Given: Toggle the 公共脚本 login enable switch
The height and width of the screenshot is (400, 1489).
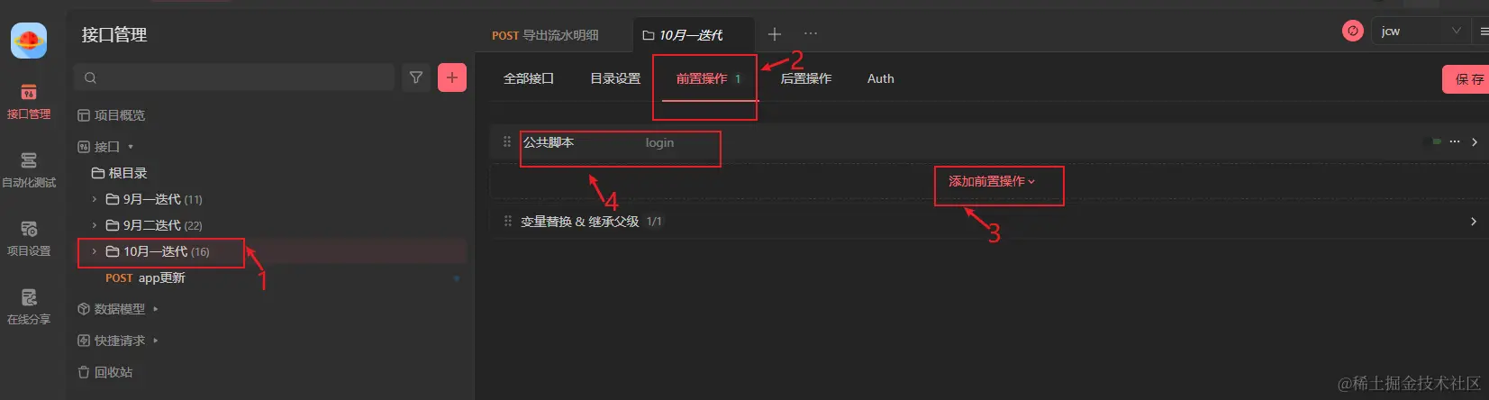Looking at the screenshot, I should pyautogui.click(x=1432, y=142).
